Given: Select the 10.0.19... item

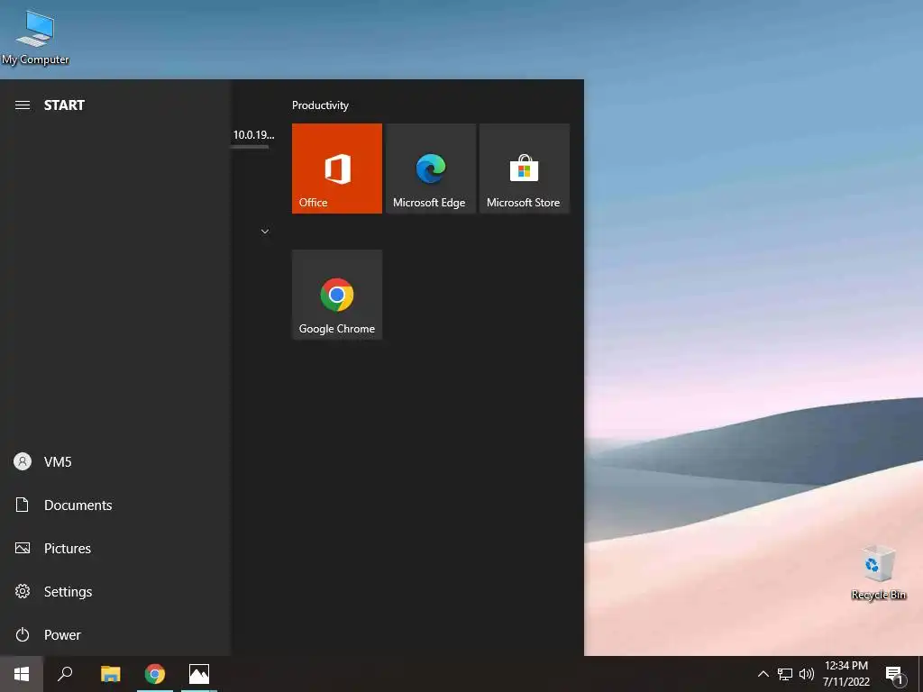Looking at the screenshot, I should point(253,135).
